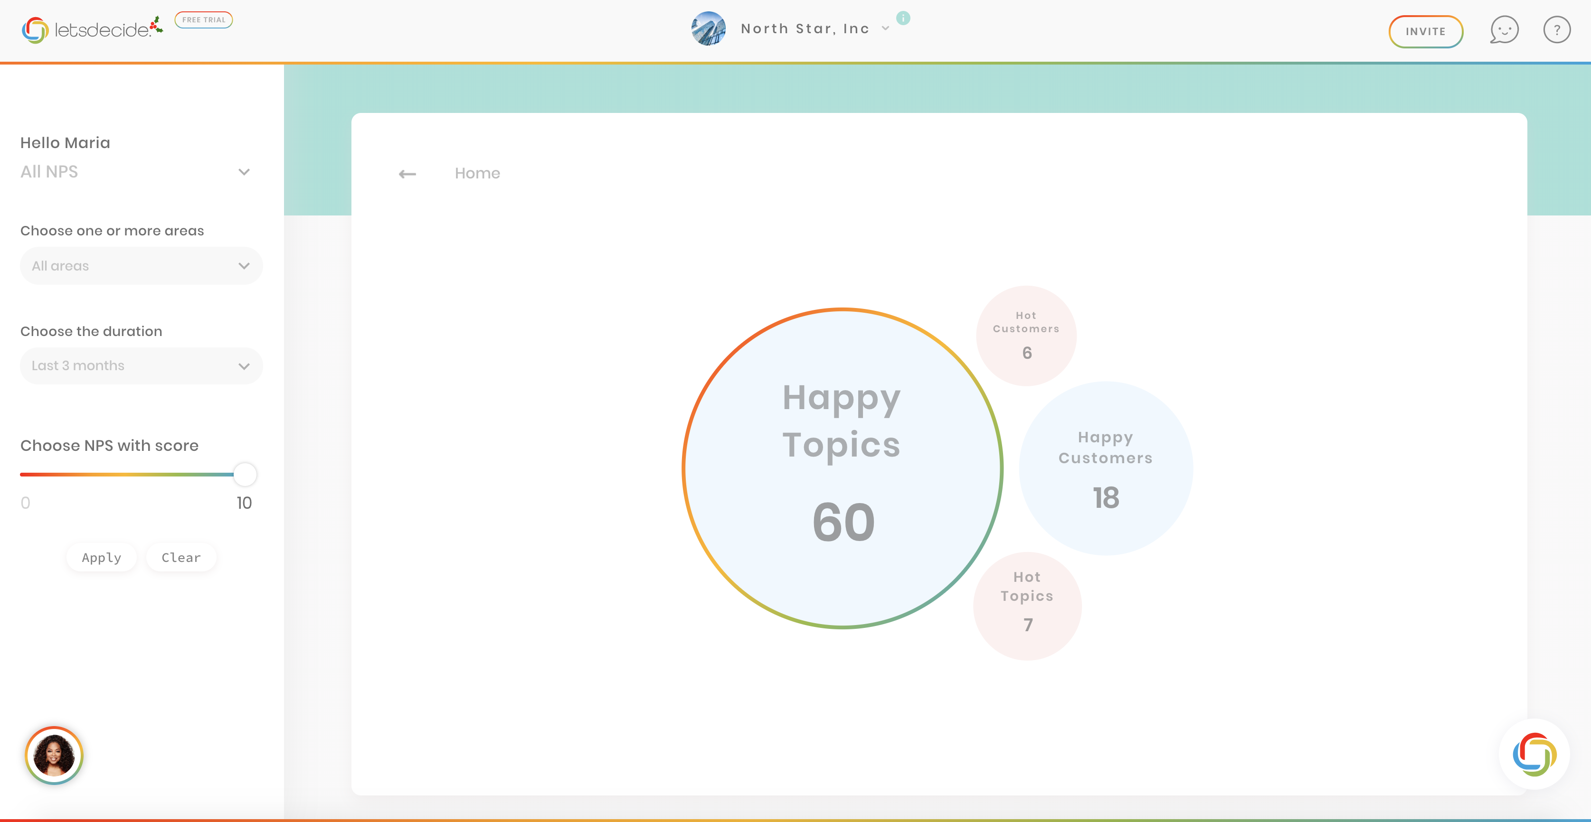Viewport: 1591px width, 822px height.
Task: Open the North Star, Inc company avatar
Action: click(709, 28)
